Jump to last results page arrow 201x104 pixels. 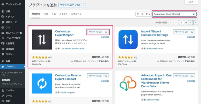pos(196,23)
